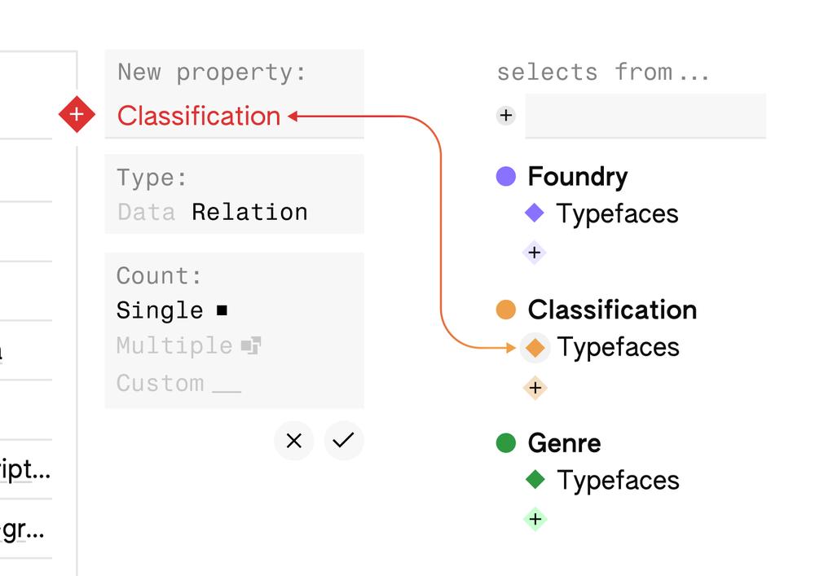
Task: Choose Custom count option
Action: pos(160,383)
